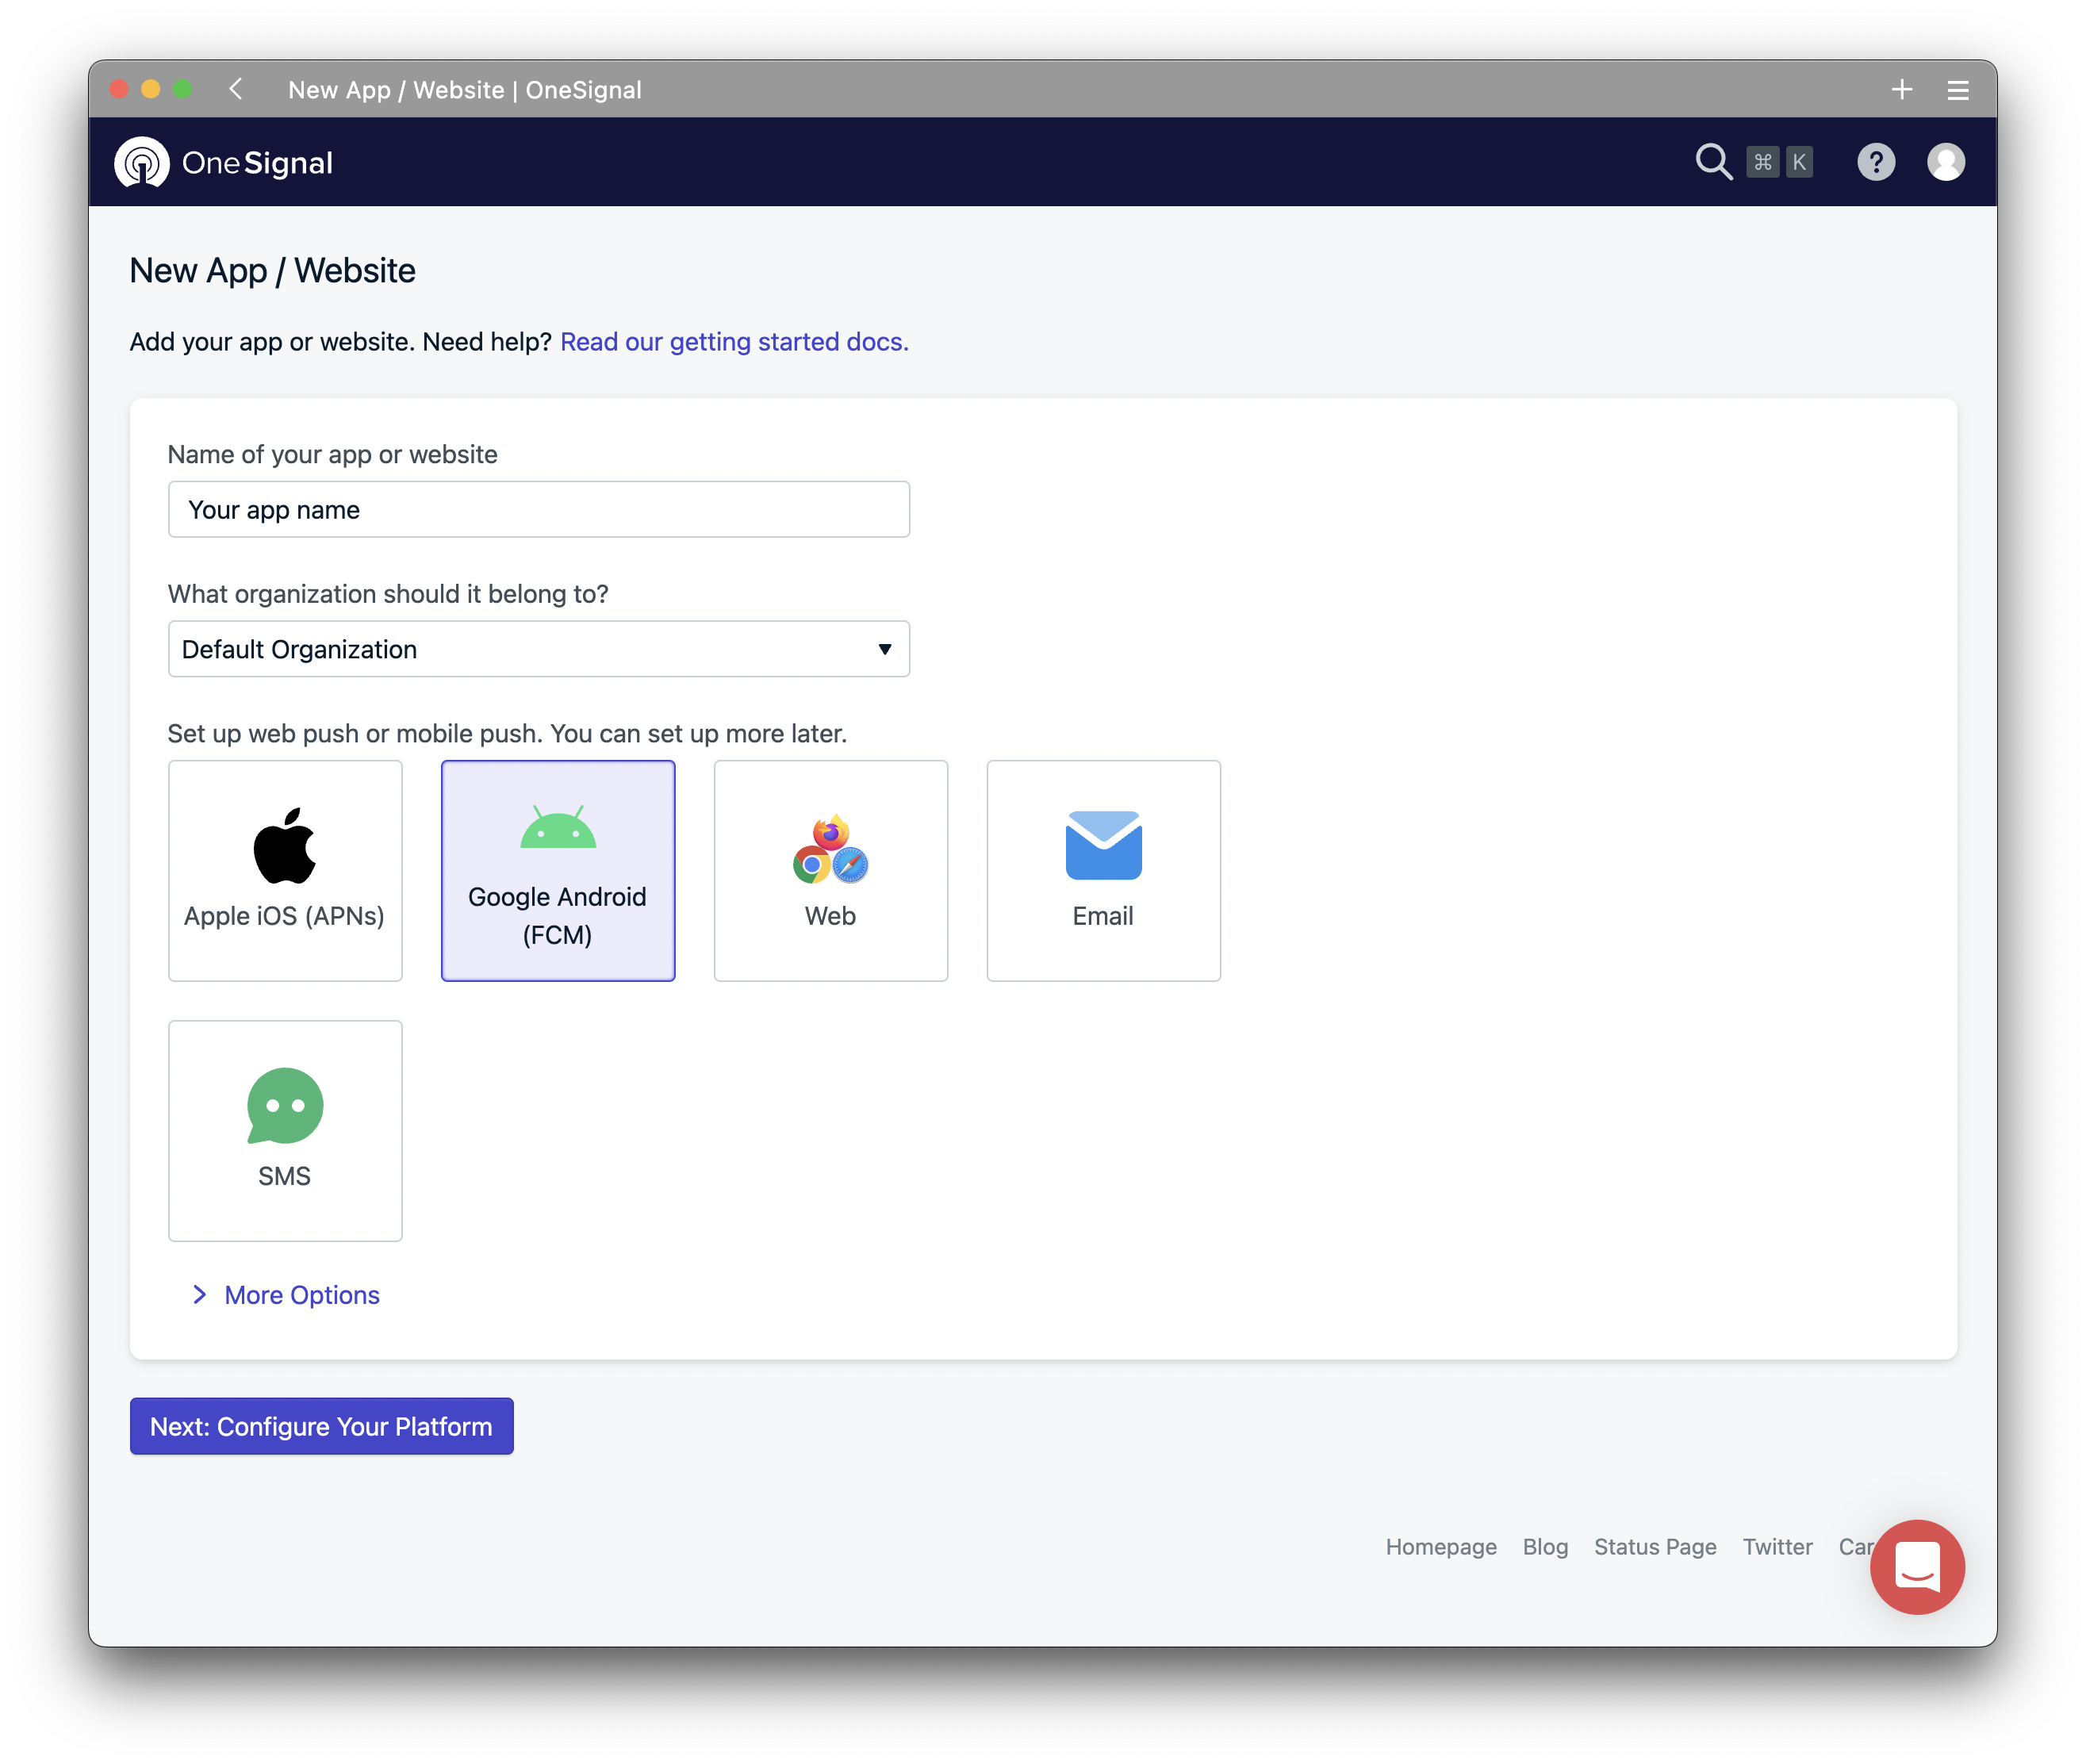Open the Homepage footer link
The image size is (2086, 1764).
tap(1440, 1547)
